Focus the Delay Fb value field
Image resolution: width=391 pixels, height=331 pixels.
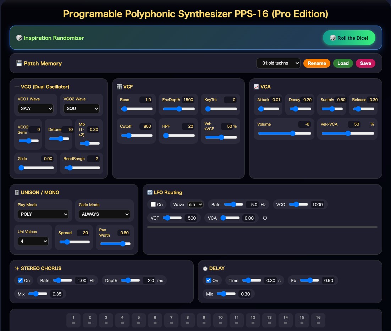[329, 280]
